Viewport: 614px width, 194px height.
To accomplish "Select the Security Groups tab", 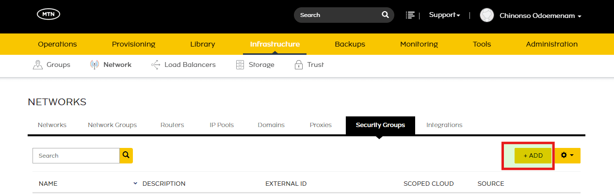I will [x=380, y=125].
